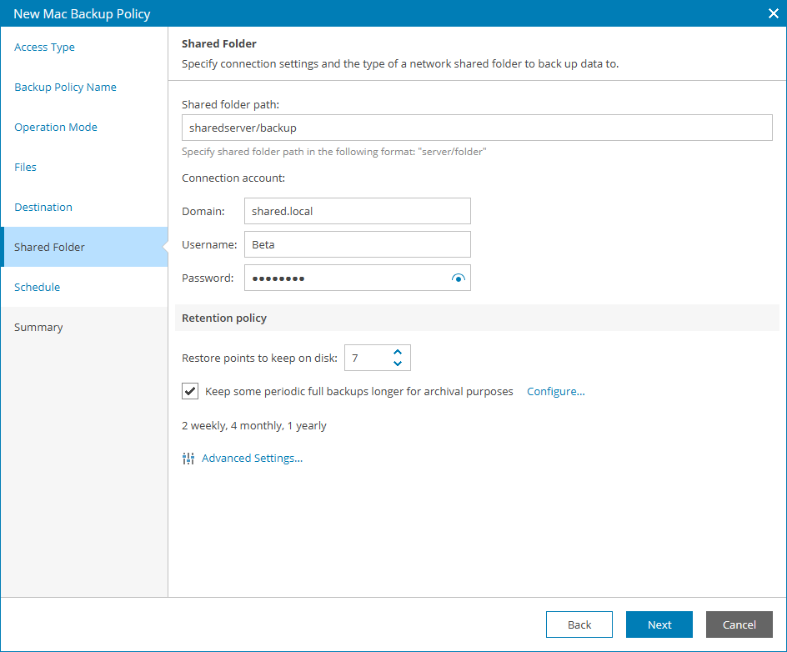Open the Backup Policy Name step
The width and height of the screenshot is (787, 652).
pyautogui.click(x=67, y=87)
